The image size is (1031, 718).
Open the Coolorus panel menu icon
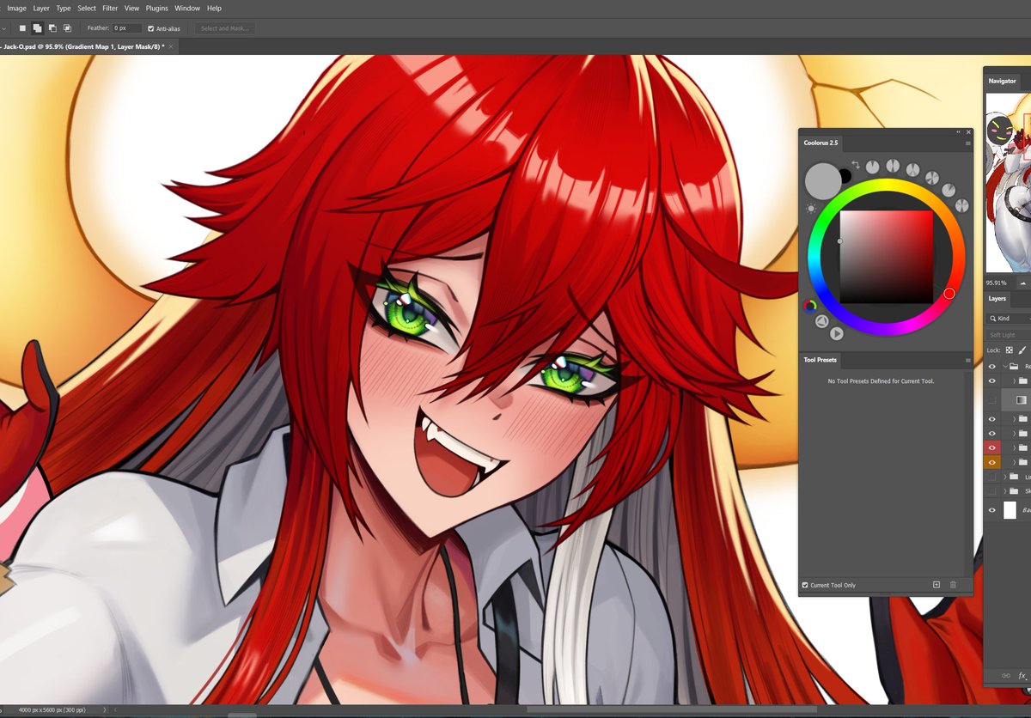click(967, 143)
